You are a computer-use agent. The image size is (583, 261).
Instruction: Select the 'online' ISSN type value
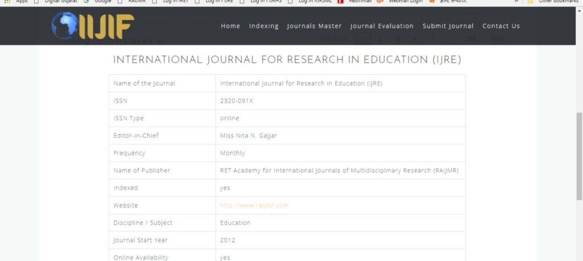[x=229, y=118]
